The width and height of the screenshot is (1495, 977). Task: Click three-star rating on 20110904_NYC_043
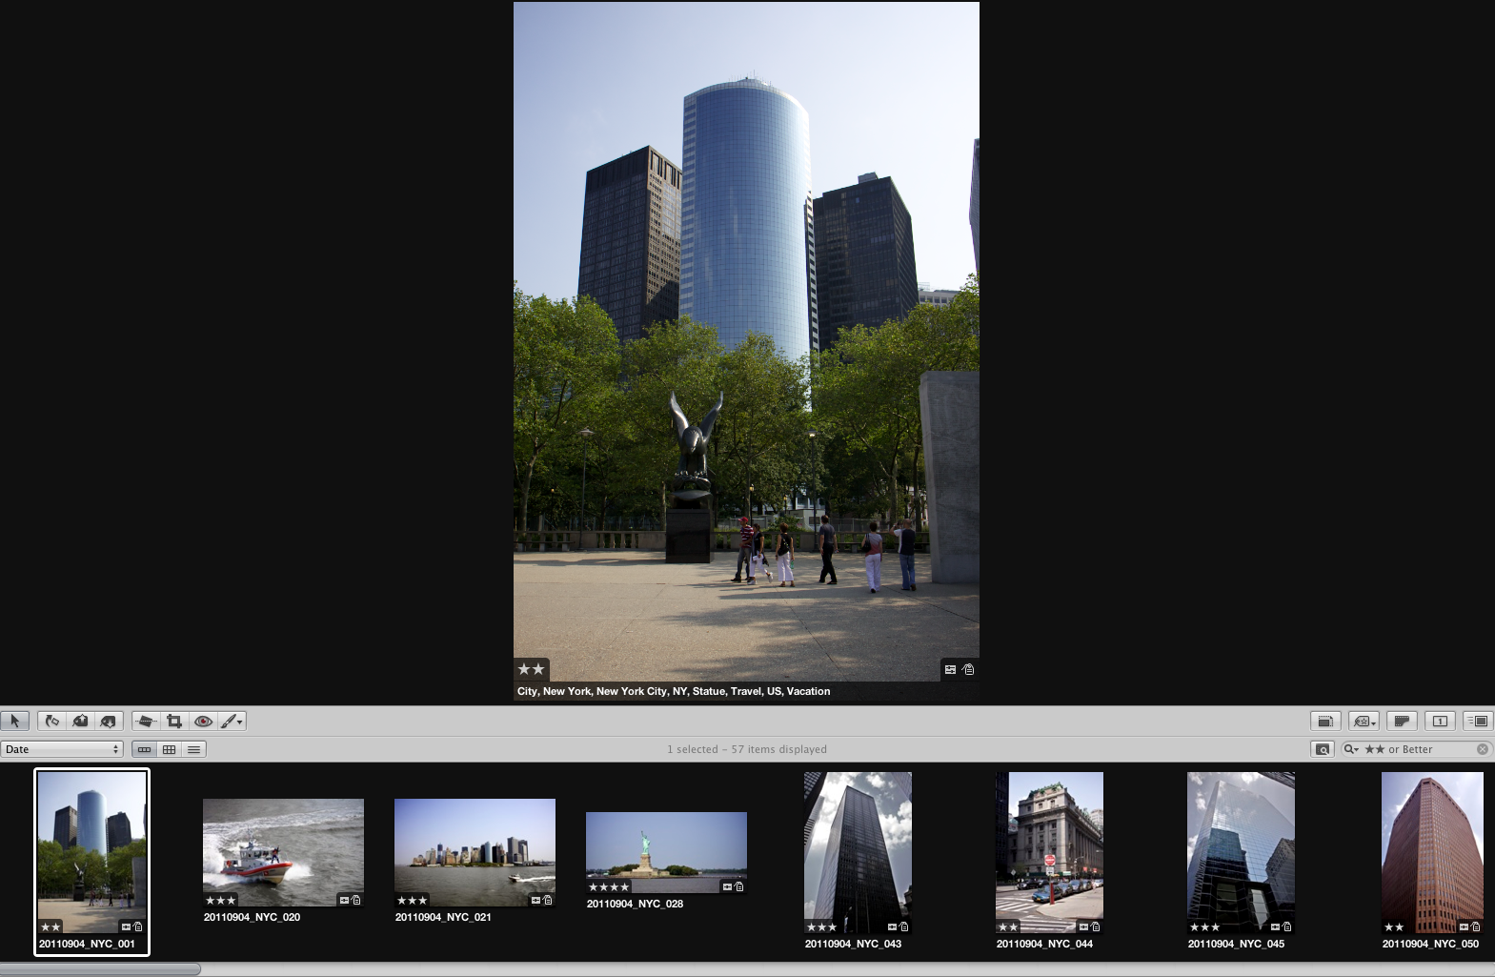coord(821,926)
